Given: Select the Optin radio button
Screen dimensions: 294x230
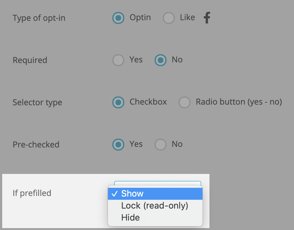Looking at the screenshot, I should tap(118, 18).
